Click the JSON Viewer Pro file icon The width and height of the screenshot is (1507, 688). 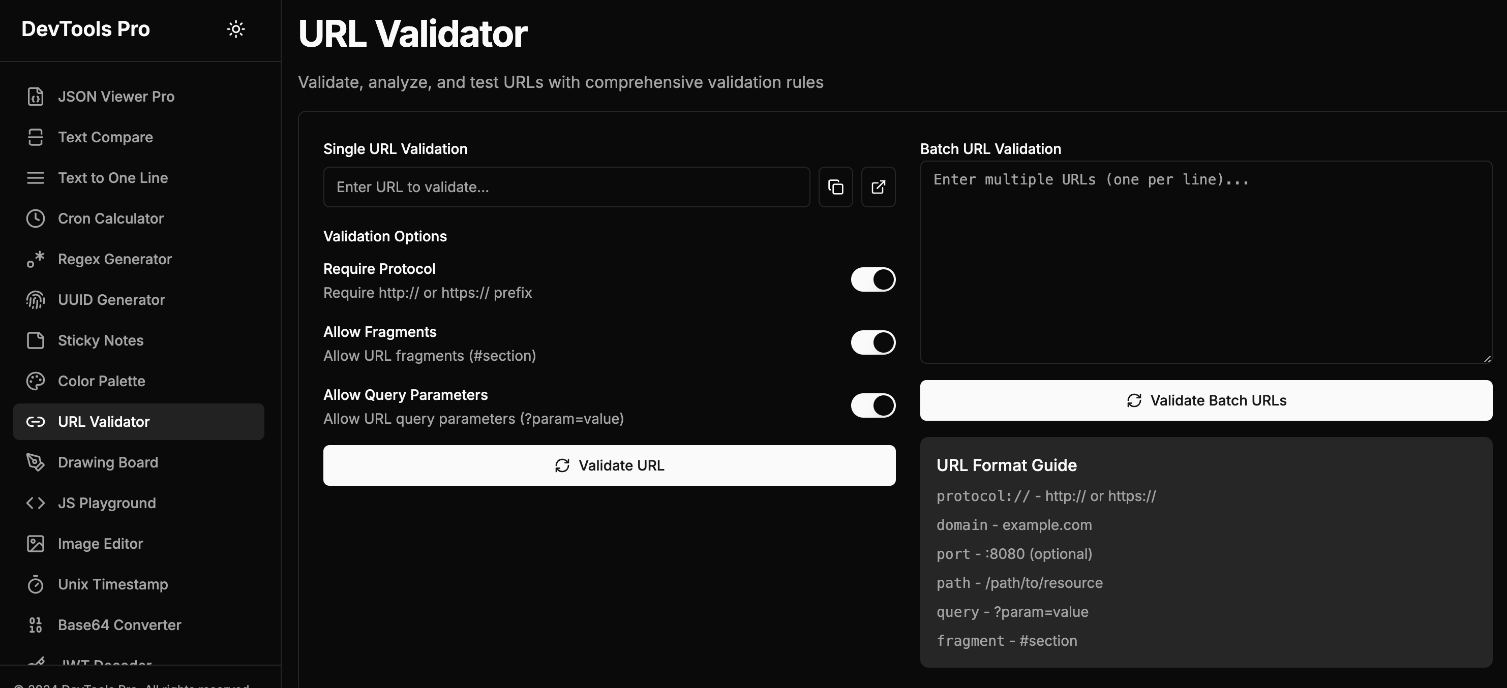pos(35,97)
